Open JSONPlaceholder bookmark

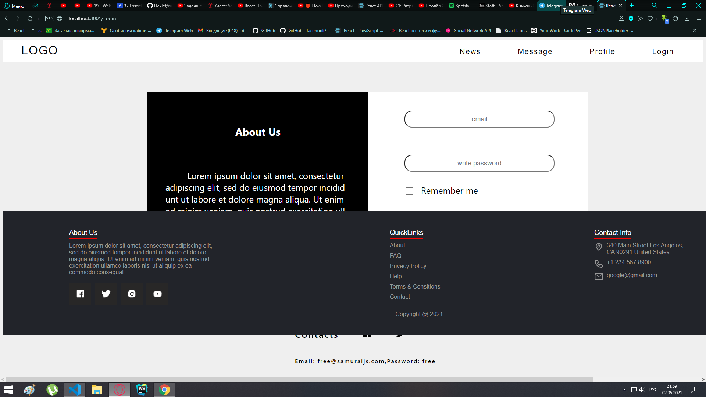pos(610,31)
